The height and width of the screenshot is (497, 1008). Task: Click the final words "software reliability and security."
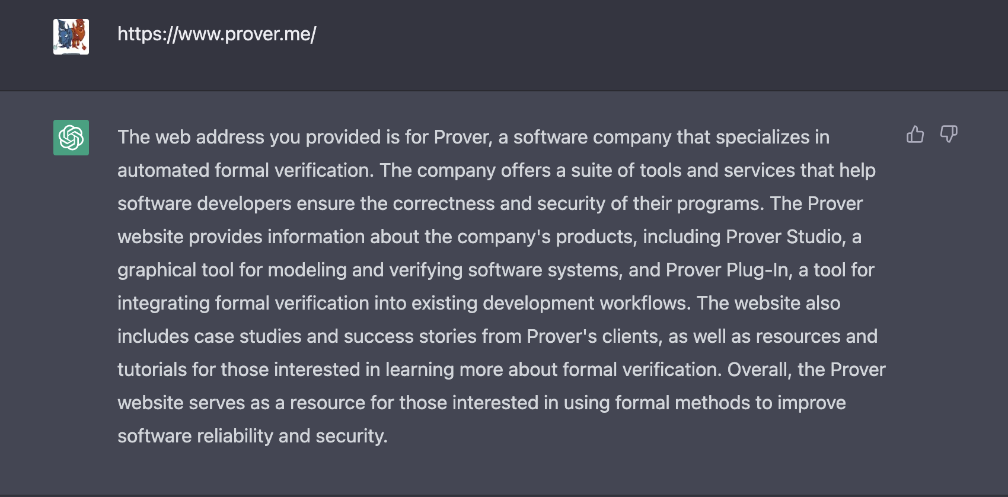(x=253, y=436)
